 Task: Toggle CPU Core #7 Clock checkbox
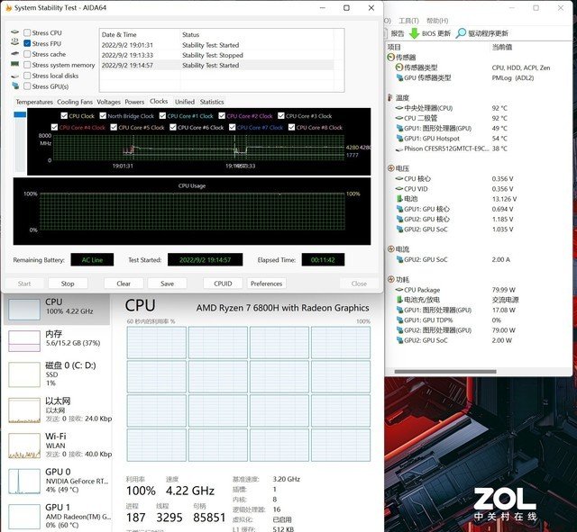(x=233, y=127)
